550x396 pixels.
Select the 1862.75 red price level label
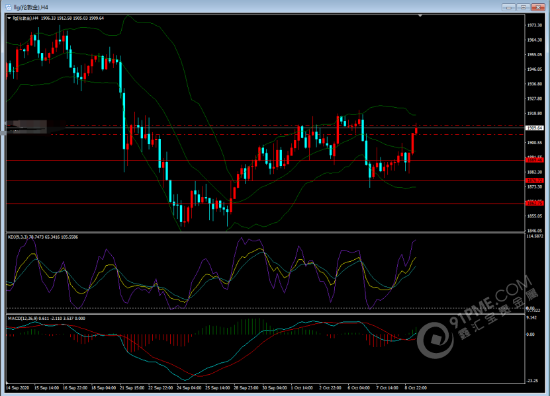(x=534, y=203)
